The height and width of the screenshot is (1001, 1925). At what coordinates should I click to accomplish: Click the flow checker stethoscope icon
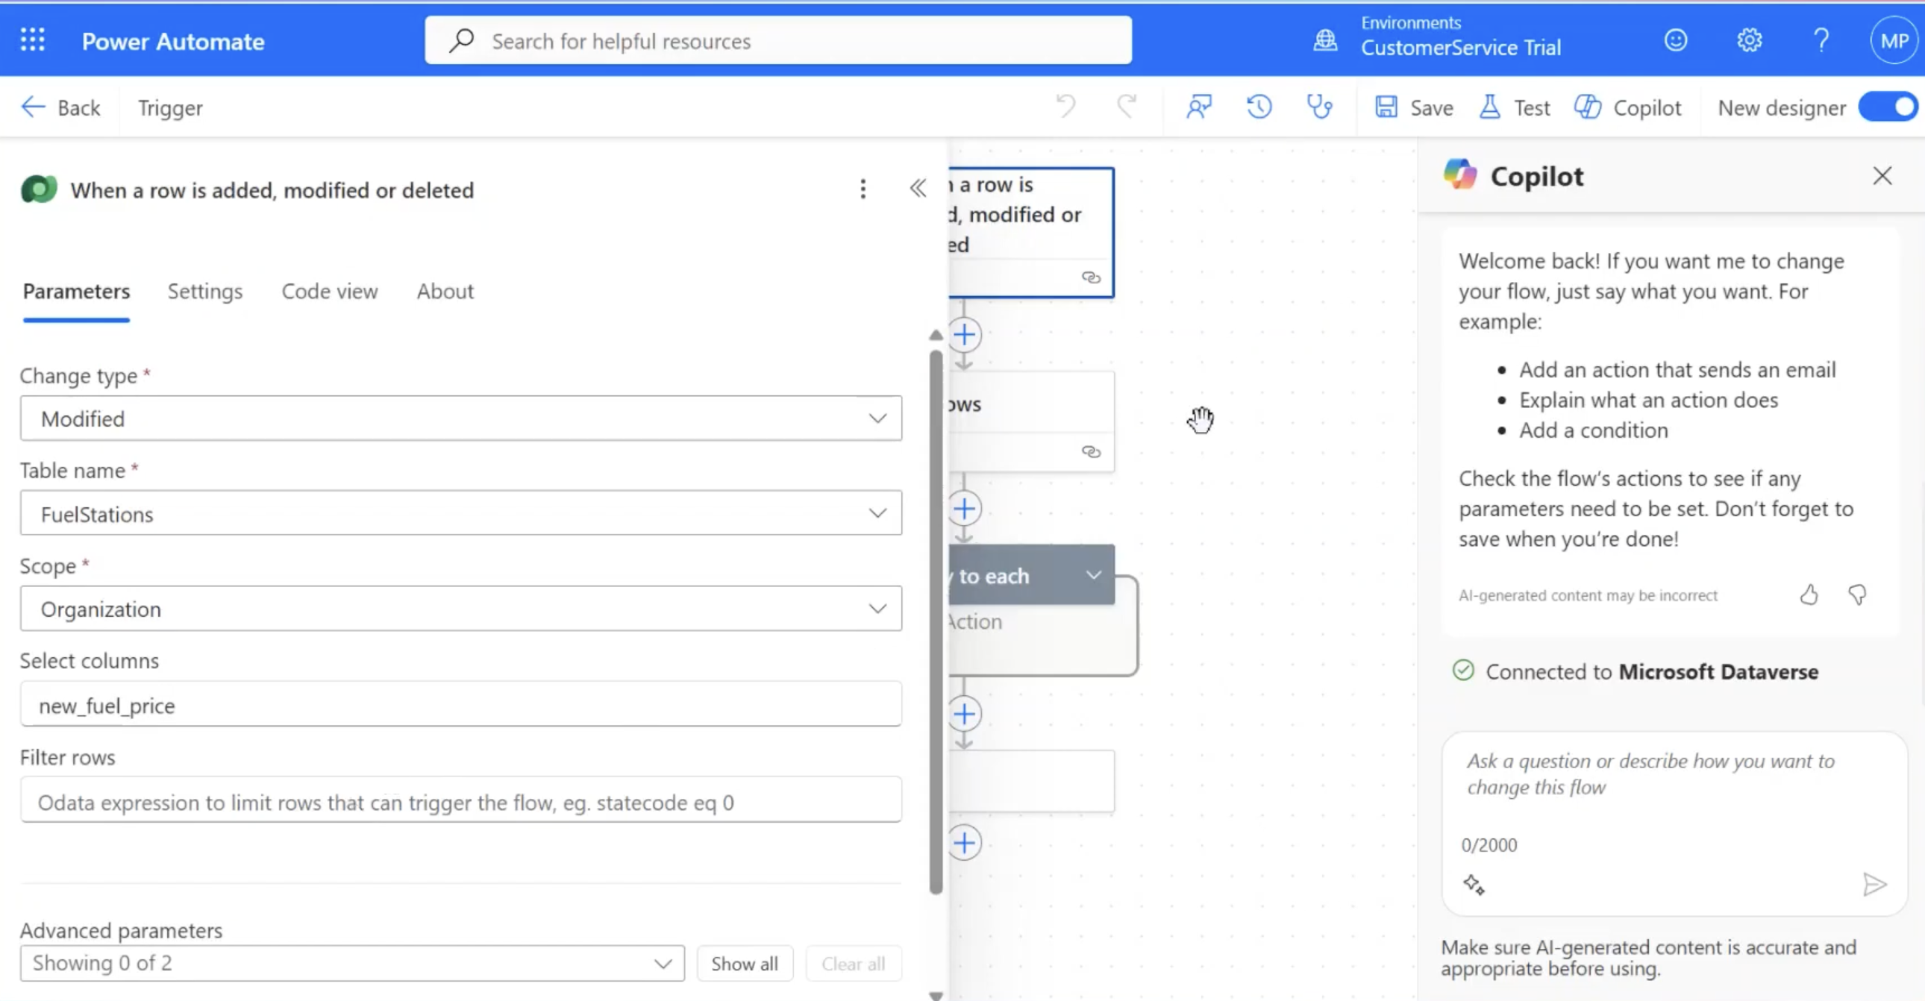pos(1320,107)
